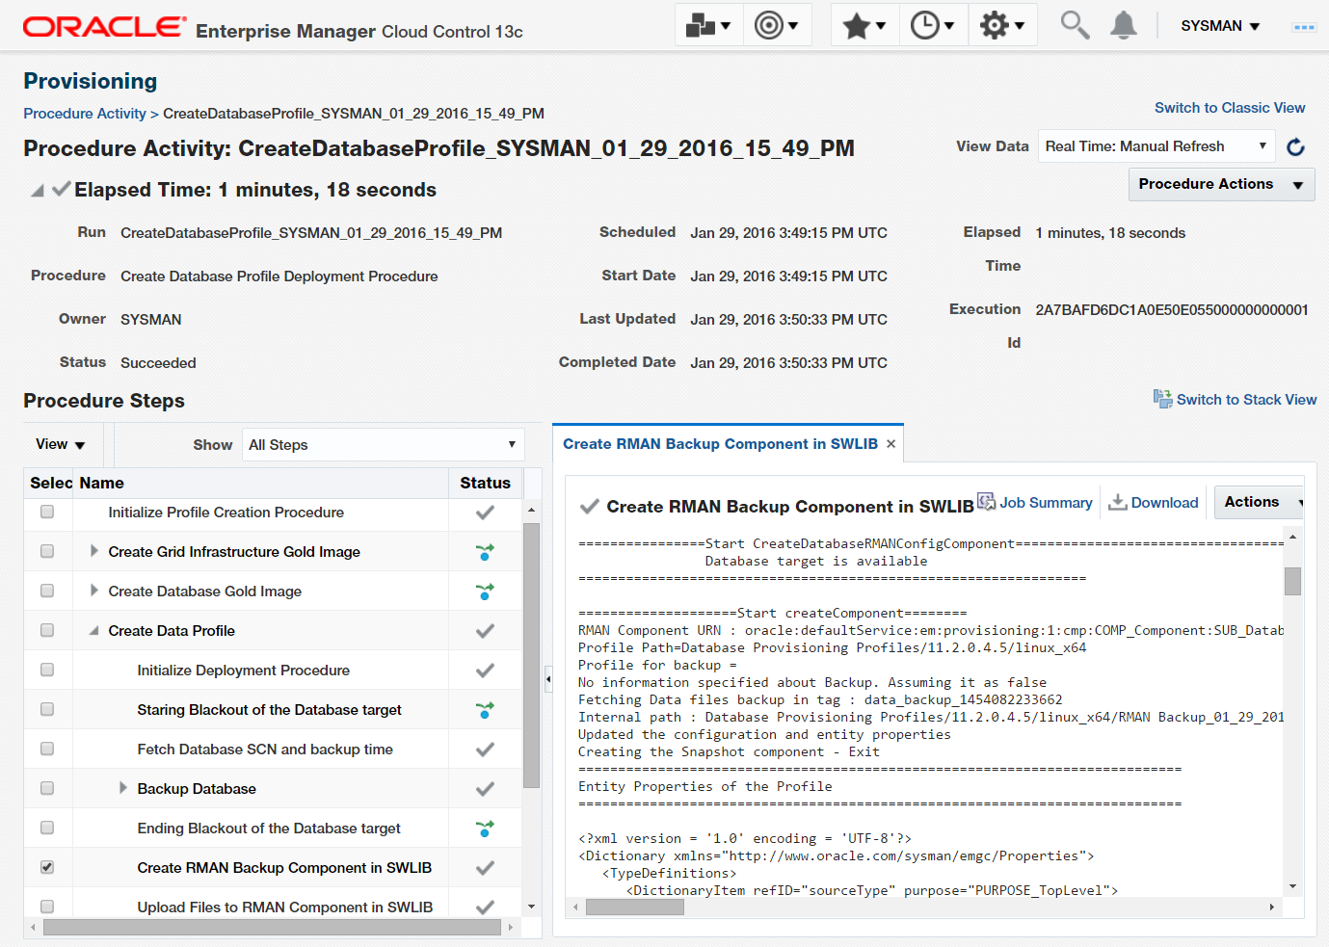Image resolution: width=1329 pixels, height=947 pixels.
Task: Click the log output vertical scrollbar thumb
Action: 1292,581
